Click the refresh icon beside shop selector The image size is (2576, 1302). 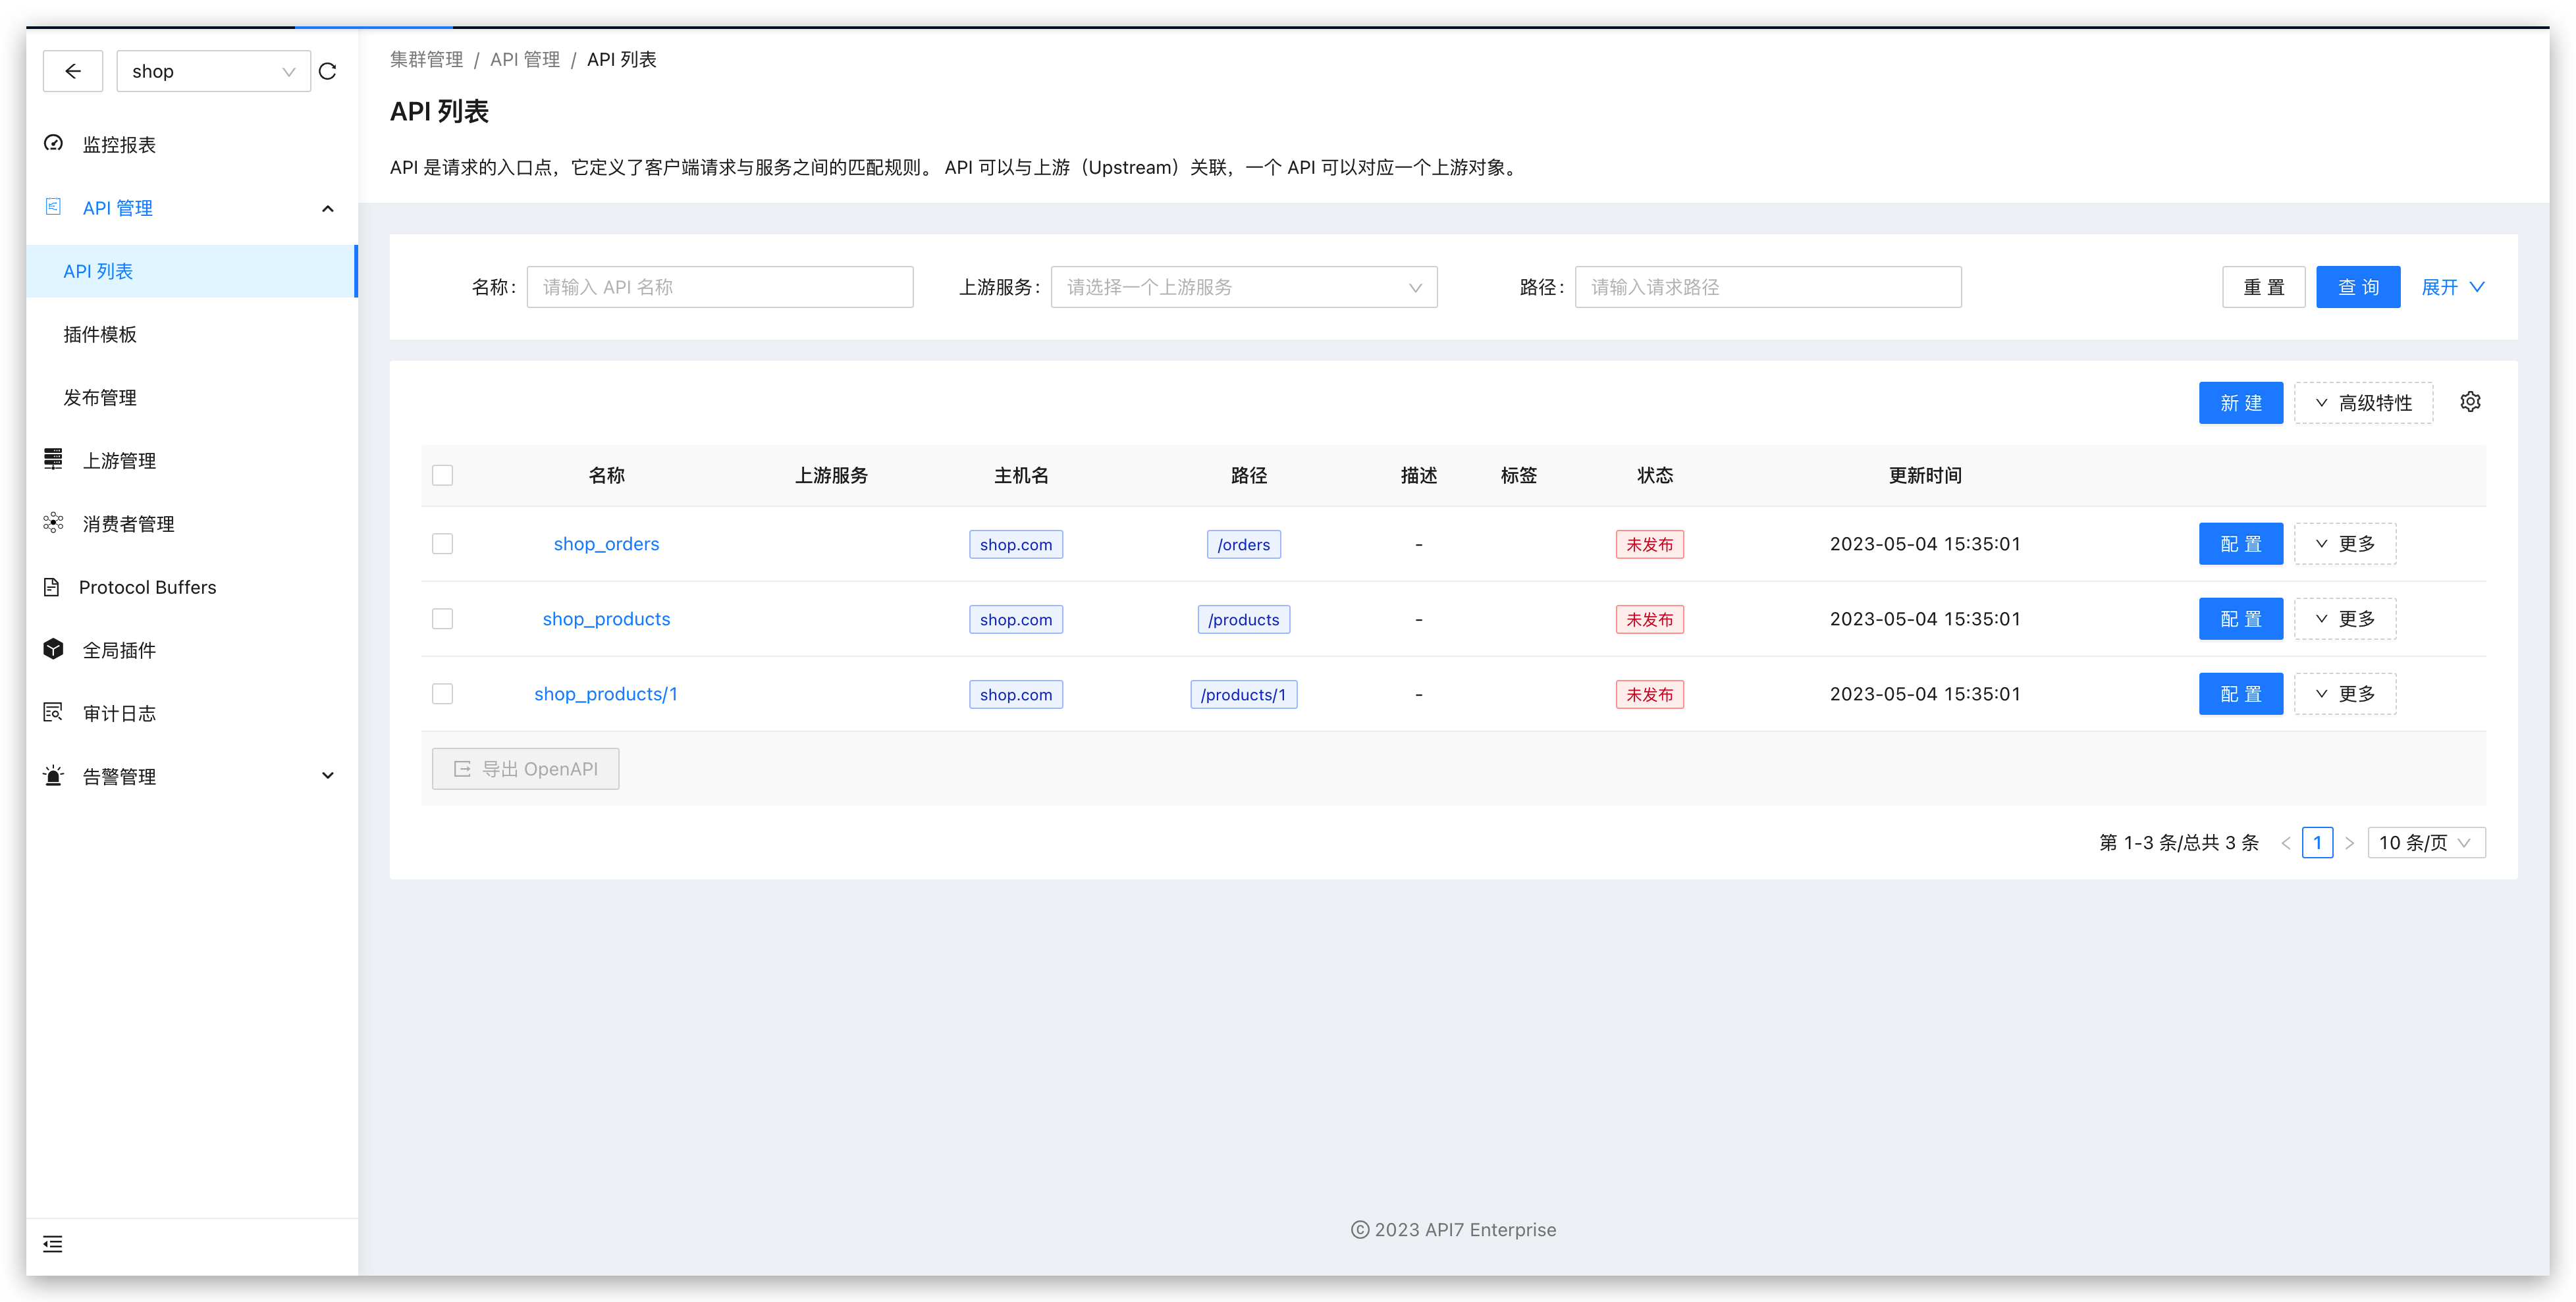[327, 71]
